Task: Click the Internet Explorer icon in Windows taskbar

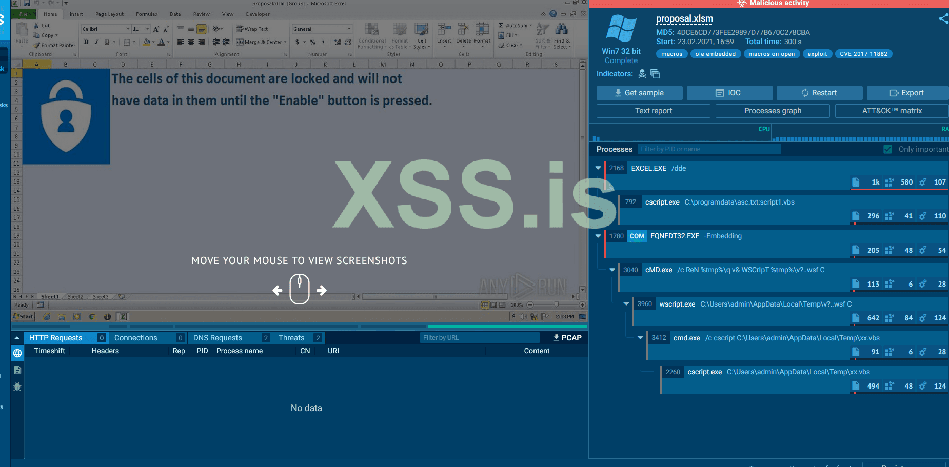Action: 47,317
